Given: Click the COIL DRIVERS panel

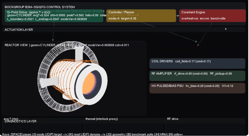Looking at the screenshot, I should [x=197, y=63].
